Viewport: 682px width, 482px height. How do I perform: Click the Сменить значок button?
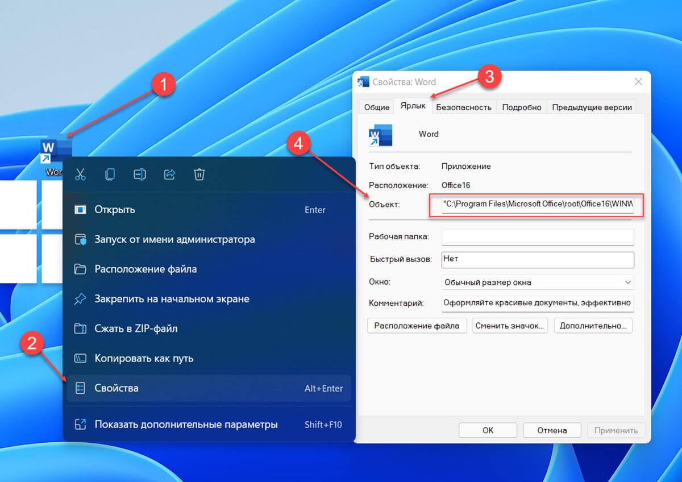(510, 326)
